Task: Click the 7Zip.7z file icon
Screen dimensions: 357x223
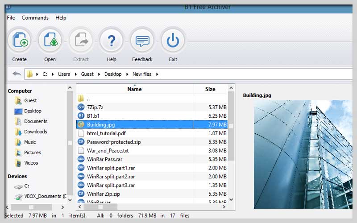Action: [81, 107]
